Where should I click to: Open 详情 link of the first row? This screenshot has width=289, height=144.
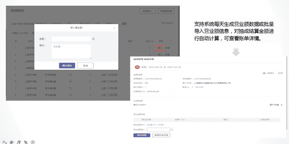coord(167,48)
